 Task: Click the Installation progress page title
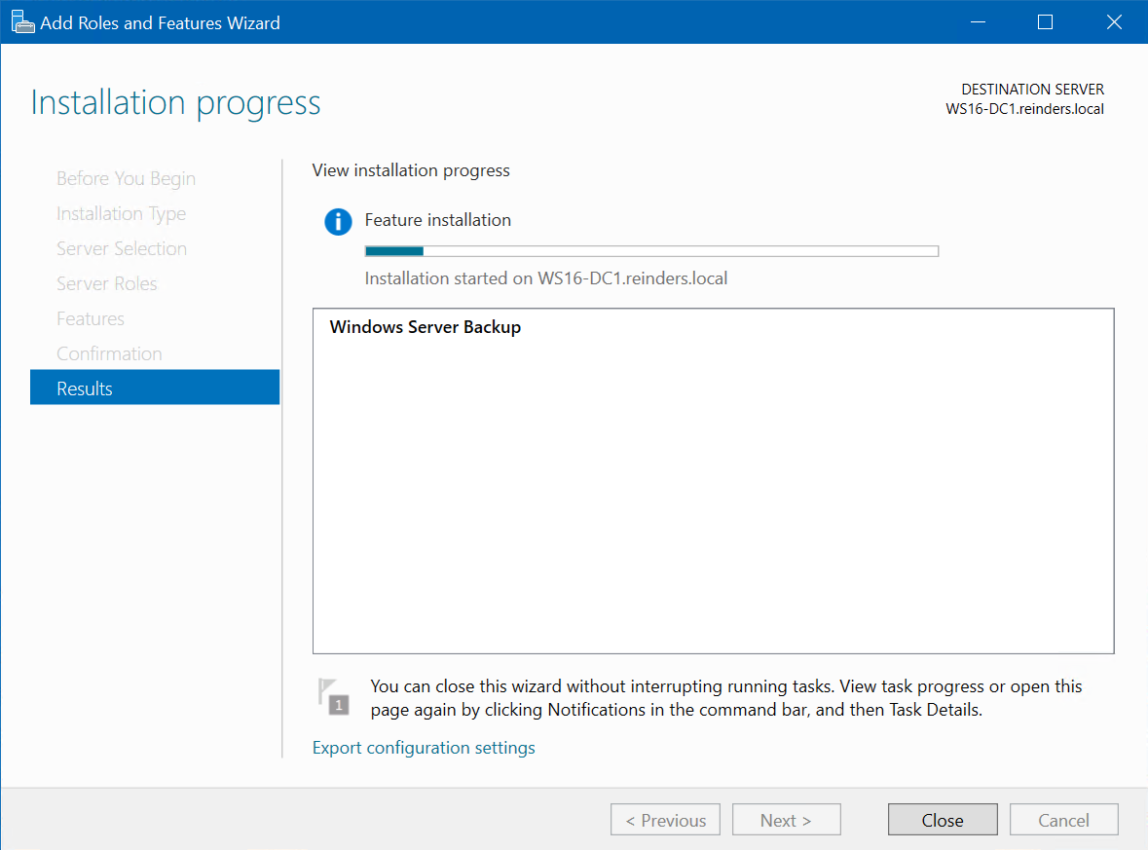[175, 102]
